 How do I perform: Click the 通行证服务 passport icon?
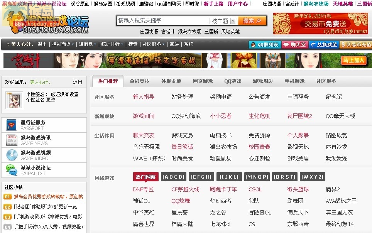tap(12, 125)
